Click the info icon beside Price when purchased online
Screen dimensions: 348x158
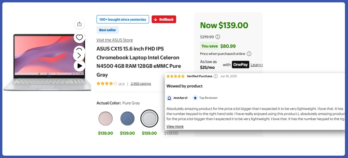coord(249,54)
